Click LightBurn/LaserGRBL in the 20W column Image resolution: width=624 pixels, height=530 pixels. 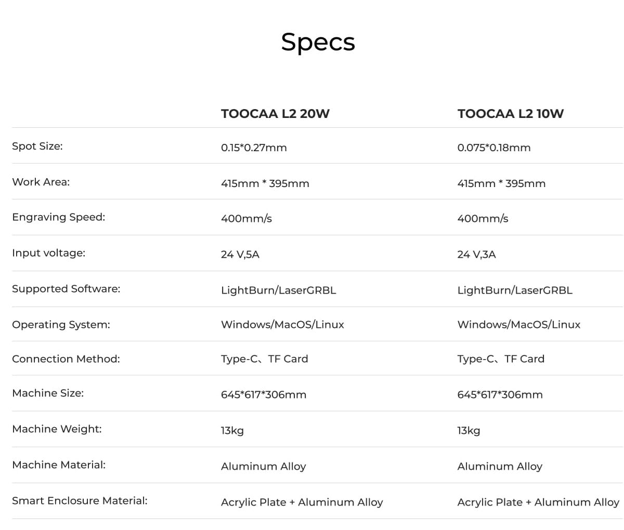coord(278,290)
